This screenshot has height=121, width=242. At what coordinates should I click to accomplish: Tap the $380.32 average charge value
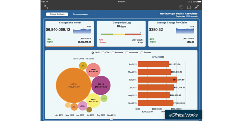click(156, 30)
